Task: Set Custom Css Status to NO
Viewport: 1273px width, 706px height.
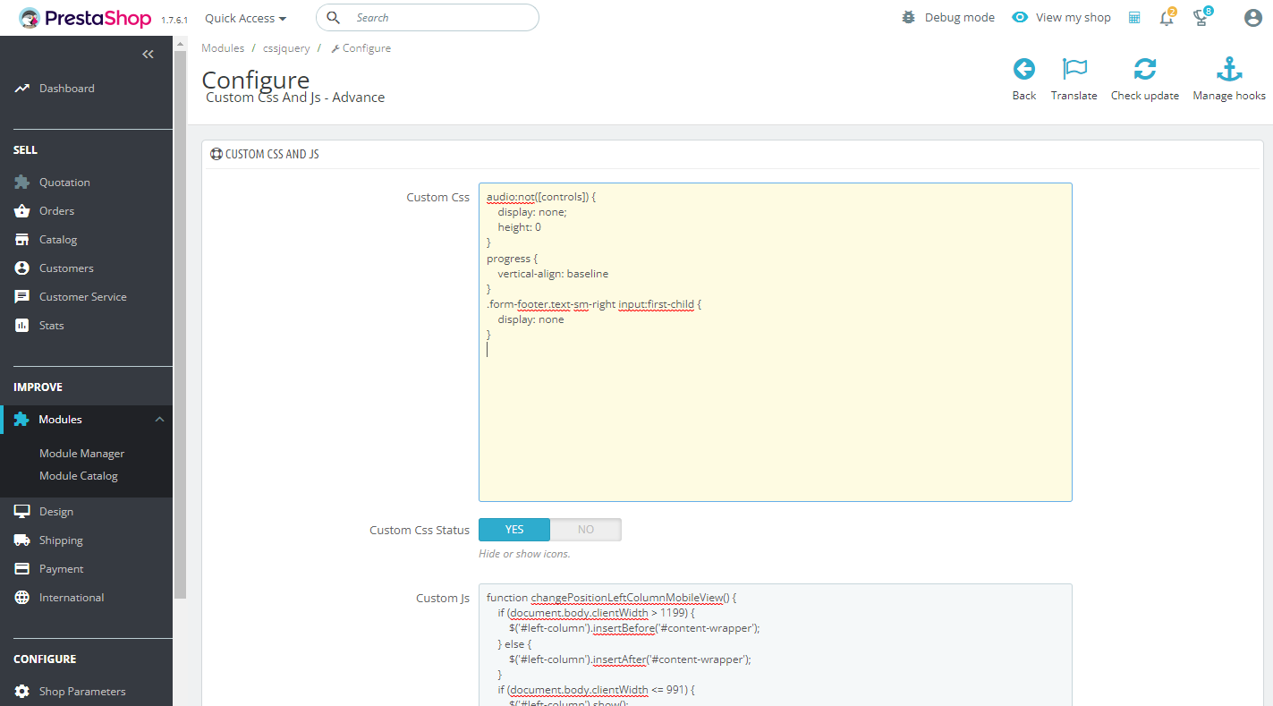Action: click(586, 530)
